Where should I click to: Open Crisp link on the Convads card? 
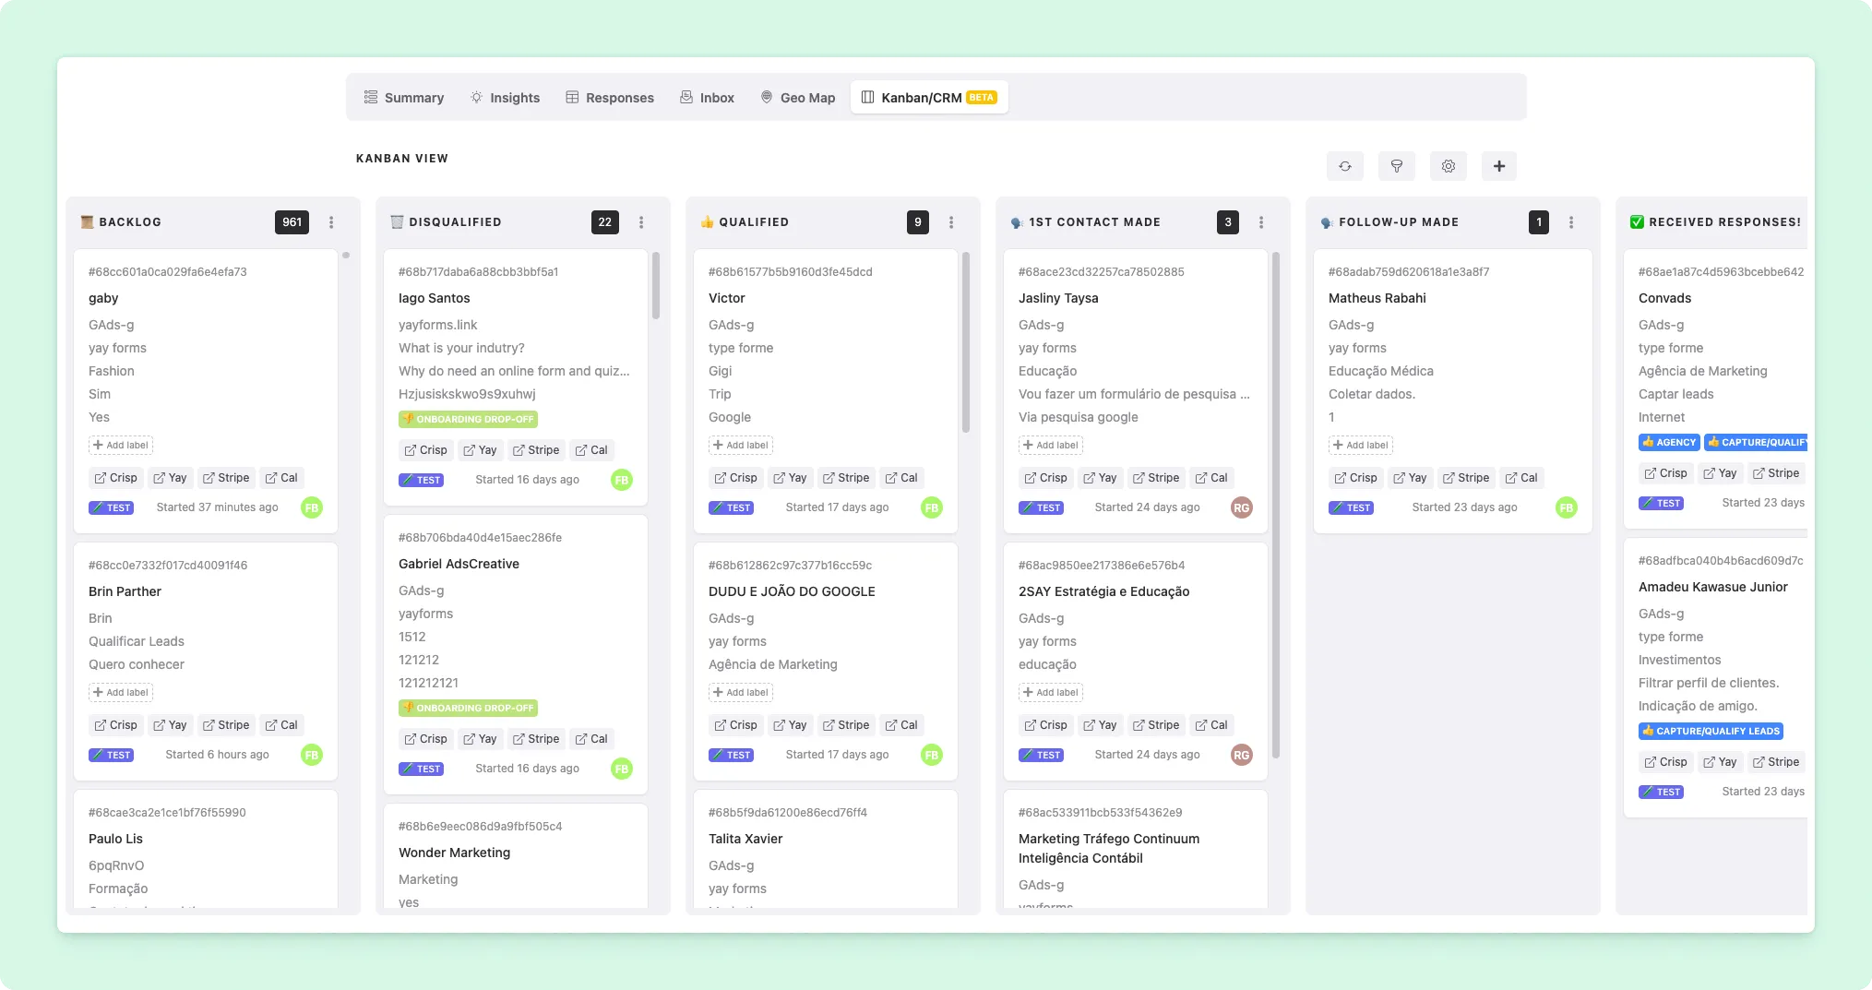[1665, 472]
